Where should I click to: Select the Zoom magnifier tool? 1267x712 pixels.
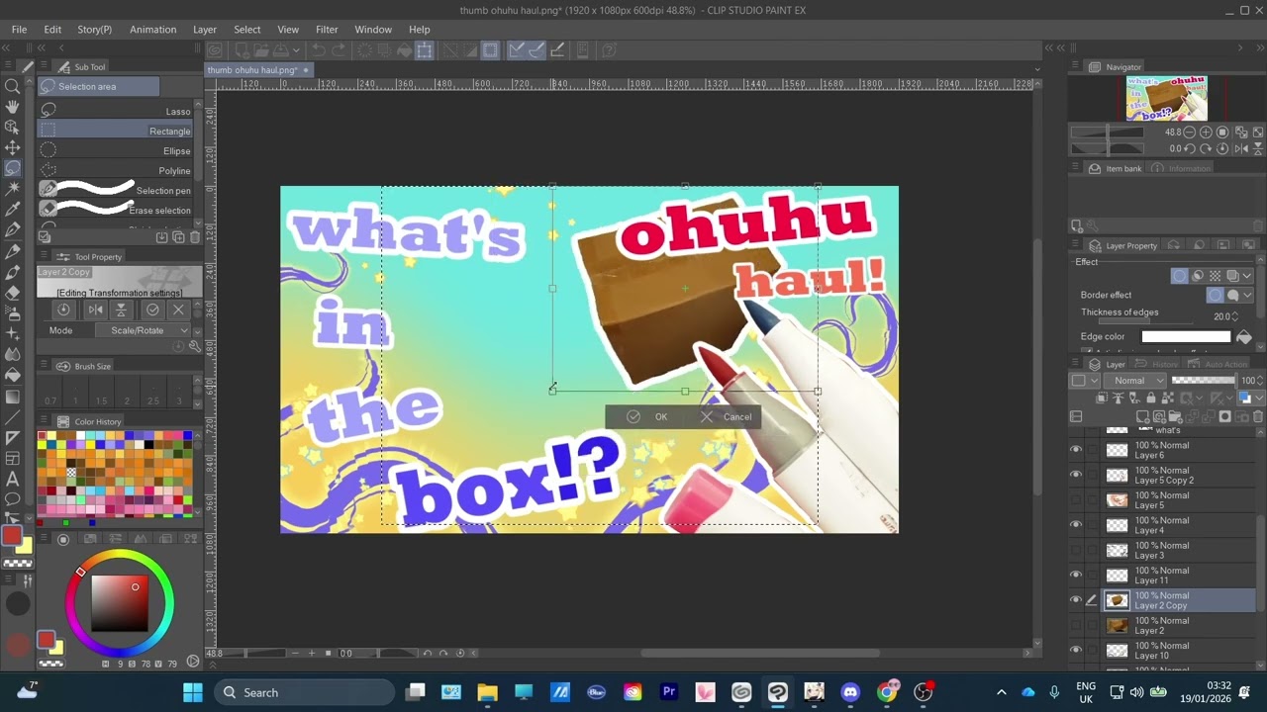[x=13, y=86]
